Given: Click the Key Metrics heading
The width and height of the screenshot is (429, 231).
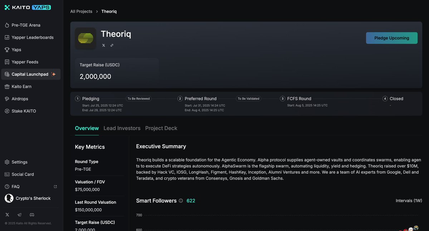Looking at the screenshot, I should (x=90, y=147).
